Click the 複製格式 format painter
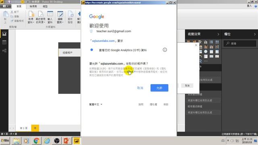This screenshot has height=145, width=258. coord(17,21)
